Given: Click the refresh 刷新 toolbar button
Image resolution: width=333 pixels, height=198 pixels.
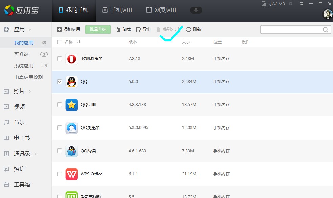Looking at the screenshot, I should 193,29.
